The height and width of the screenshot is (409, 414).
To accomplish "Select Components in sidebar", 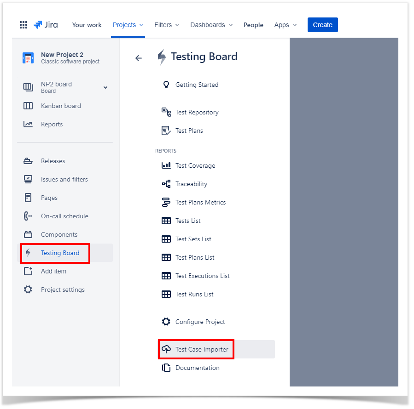I will click(x=59, y=234).
